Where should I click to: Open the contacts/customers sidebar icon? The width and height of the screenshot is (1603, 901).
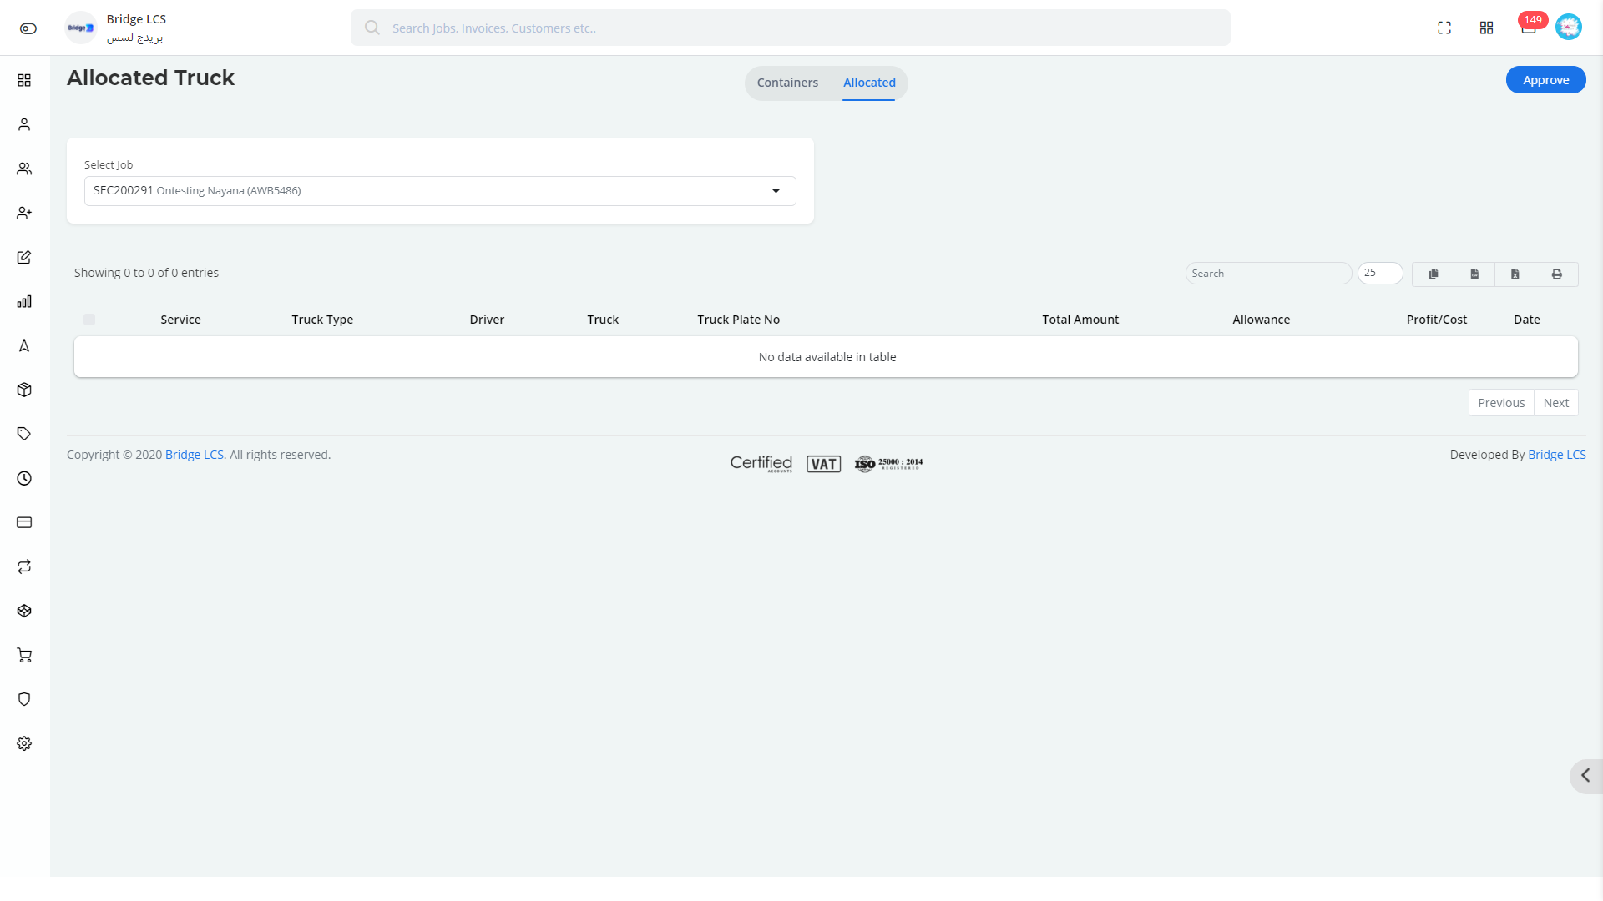(x=24, y=169)
